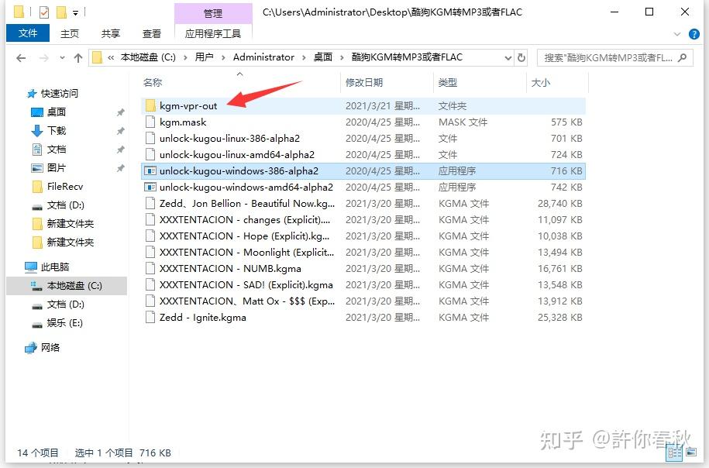Expand the address bar history dropdown
Image resolution: width=709 pixels, height=468 pixels.
[508, 57]
